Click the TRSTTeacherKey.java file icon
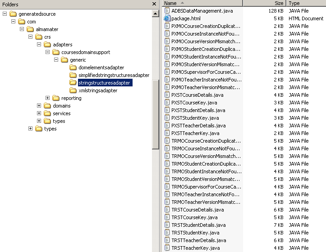The width and height of the screenshot is (326, 252). point(167,248)
